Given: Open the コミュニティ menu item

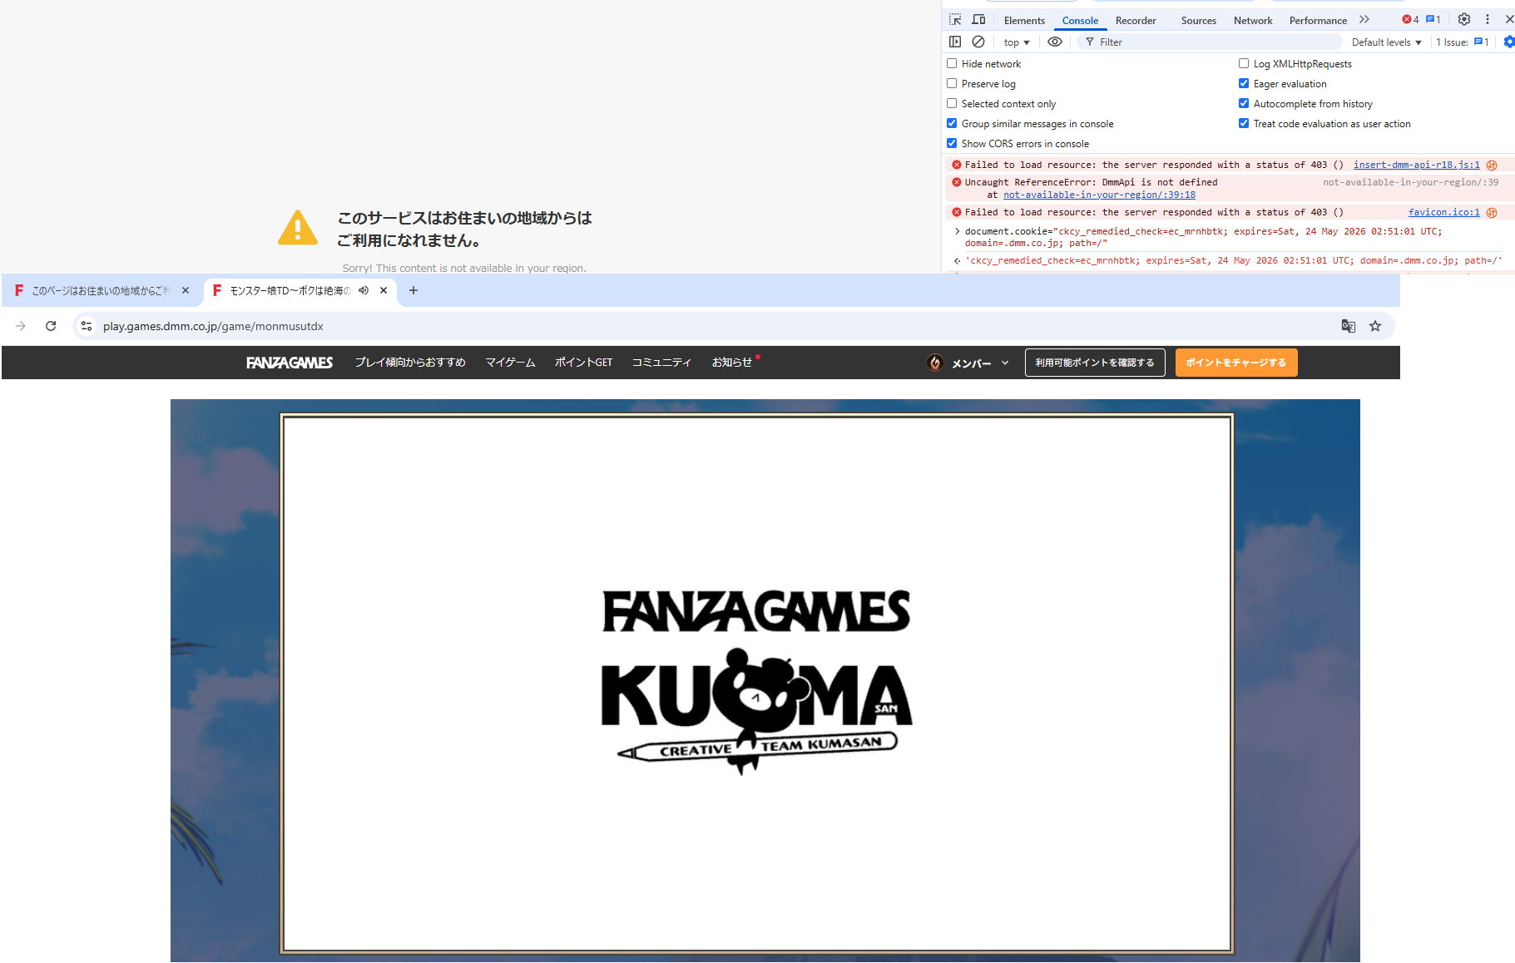Looking at the screenshot, I should pyautogui.click(x=661, y=363).
